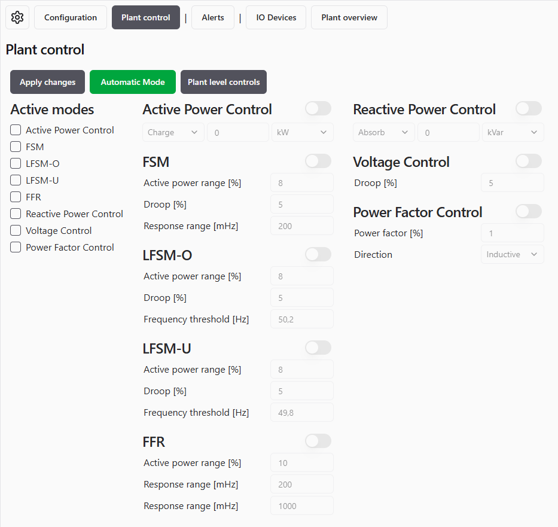Click Frequency threshold field showing 49,8
Screen dimensions: 558x527
[302, 412]
